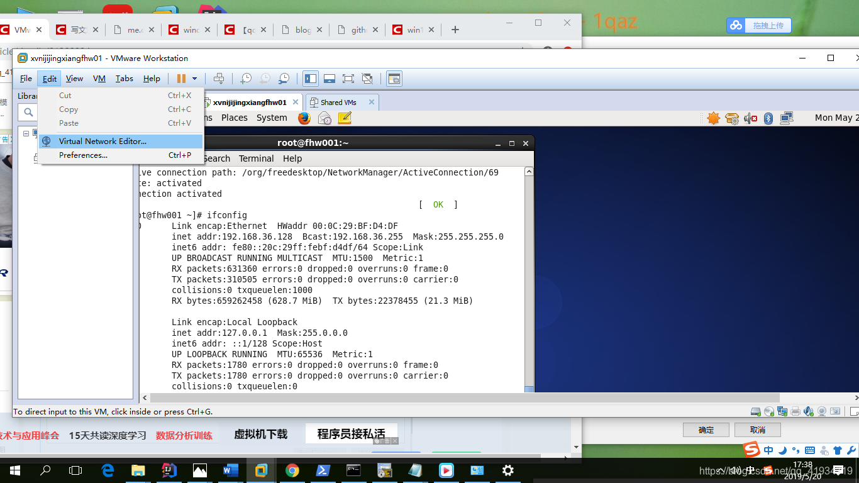Launch Firefox from the guest panel

point(304,118)
